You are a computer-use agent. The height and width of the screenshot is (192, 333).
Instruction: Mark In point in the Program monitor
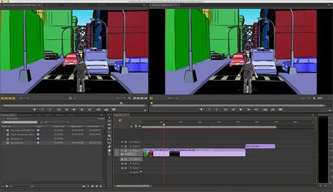pyautogui.click(x=209, y=110)
